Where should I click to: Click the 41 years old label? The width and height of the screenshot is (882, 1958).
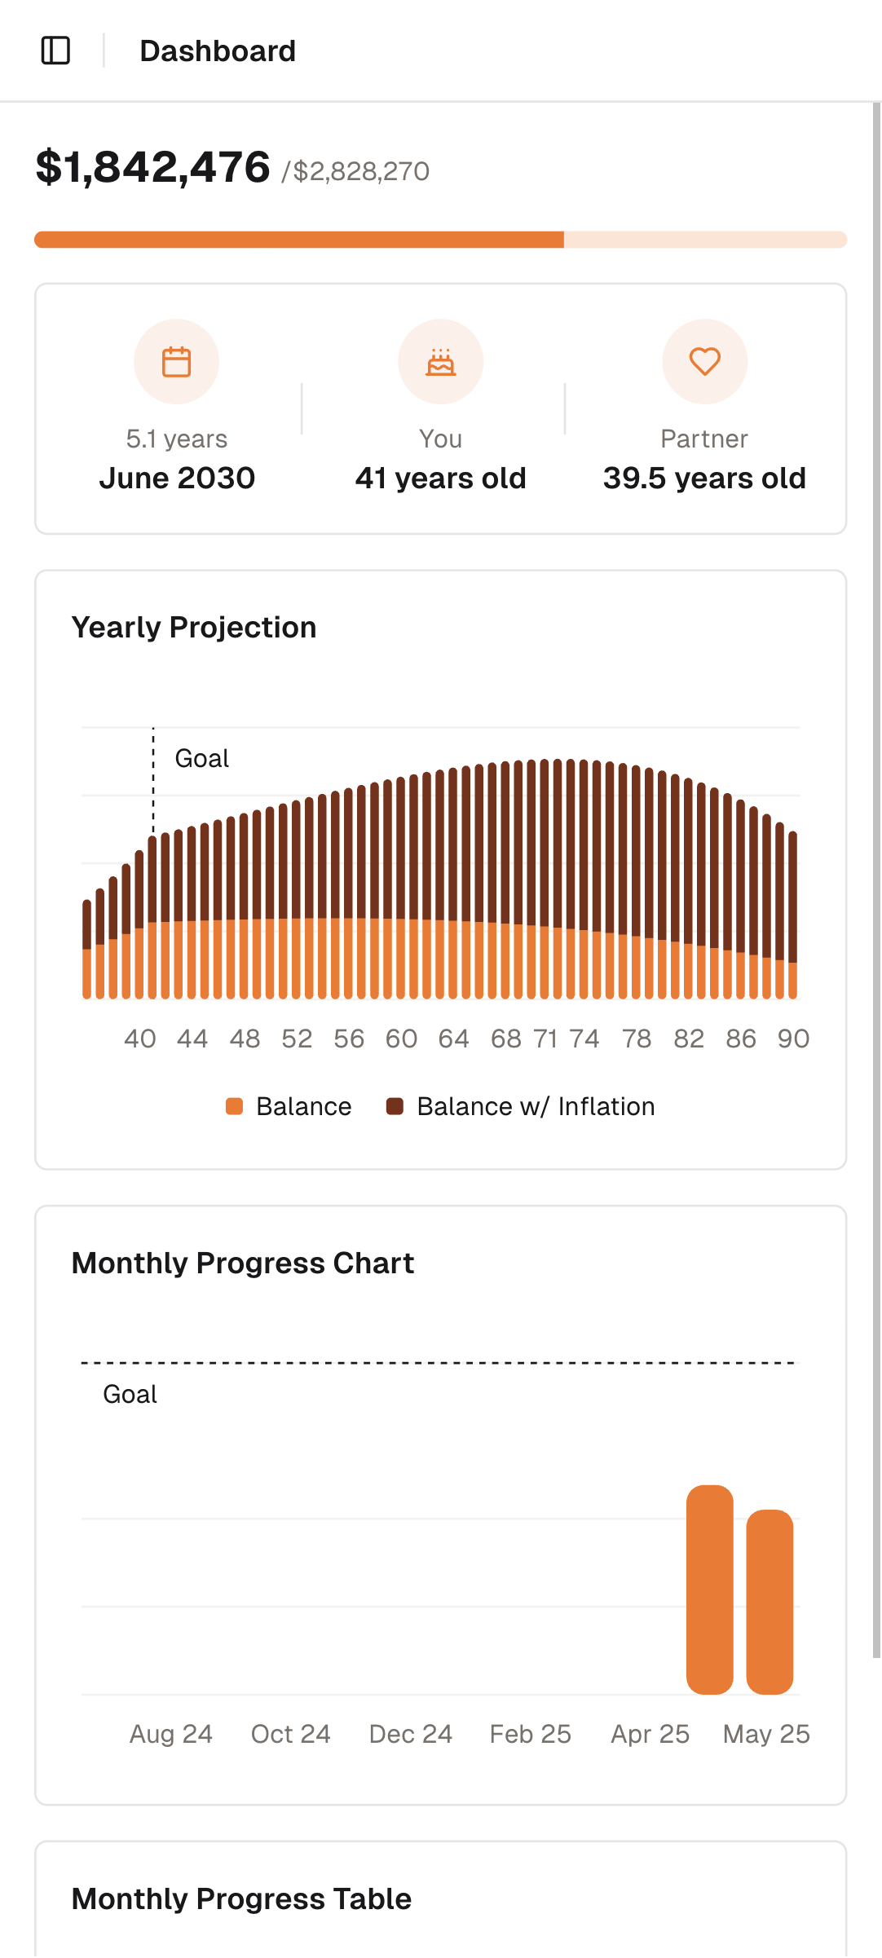click(440, 478)
